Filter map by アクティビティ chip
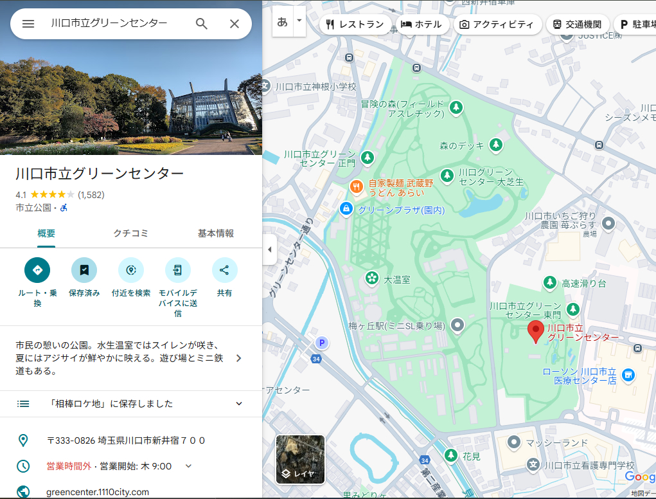The height and width of the screenshot is (499, 656). (x=497, y=24)
